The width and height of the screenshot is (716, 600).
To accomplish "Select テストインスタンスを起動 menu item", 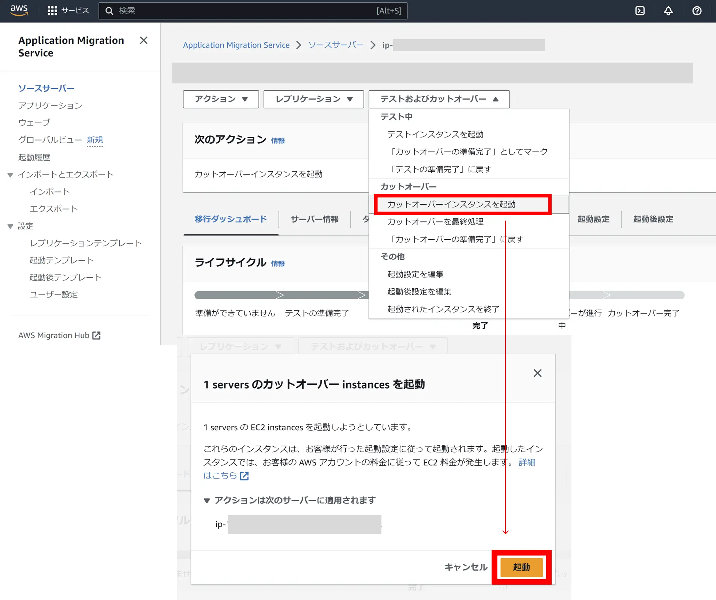I will [469, 134].
